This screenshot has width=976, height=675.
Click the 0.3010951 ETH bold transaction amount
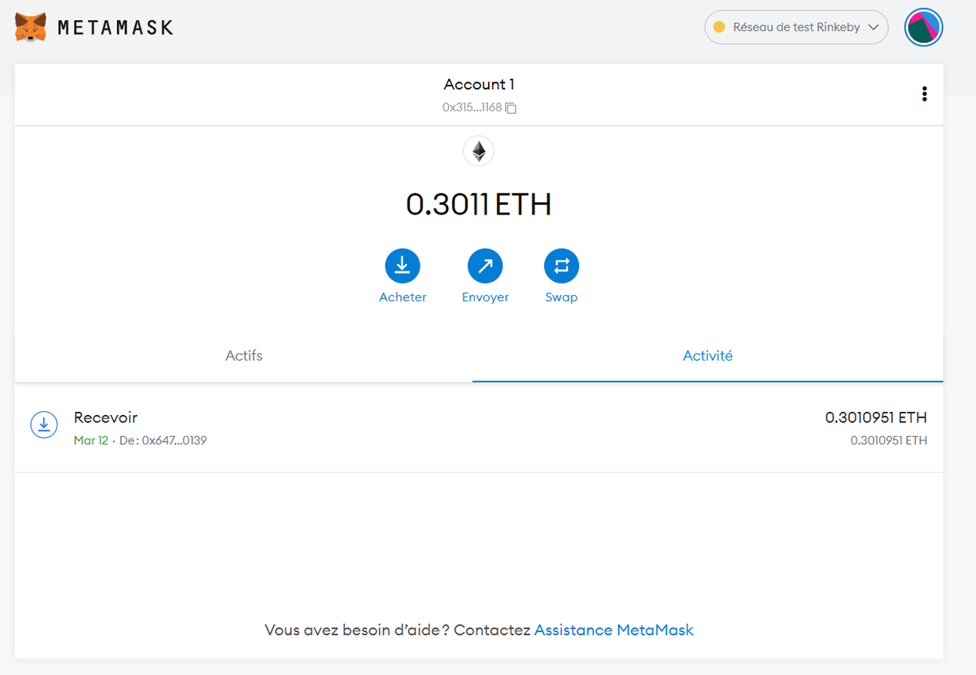point(876,418)
